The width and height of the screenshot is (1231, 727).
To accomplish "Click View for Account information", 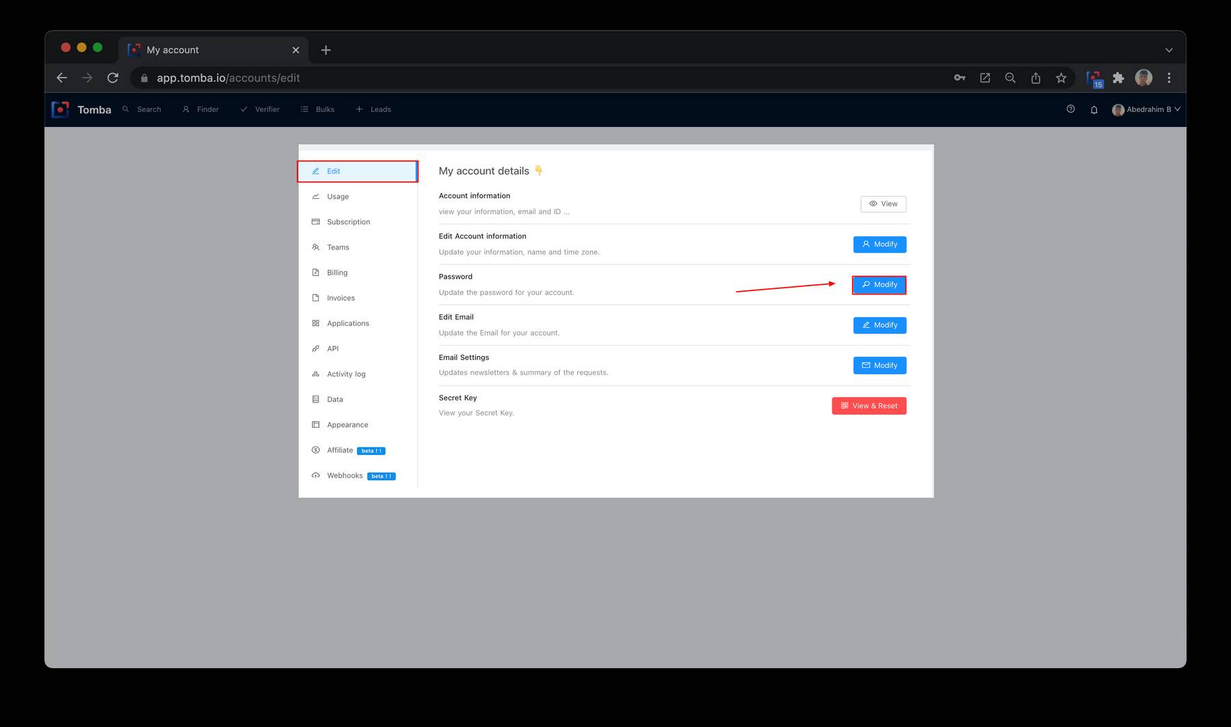I will pos(883,204).
